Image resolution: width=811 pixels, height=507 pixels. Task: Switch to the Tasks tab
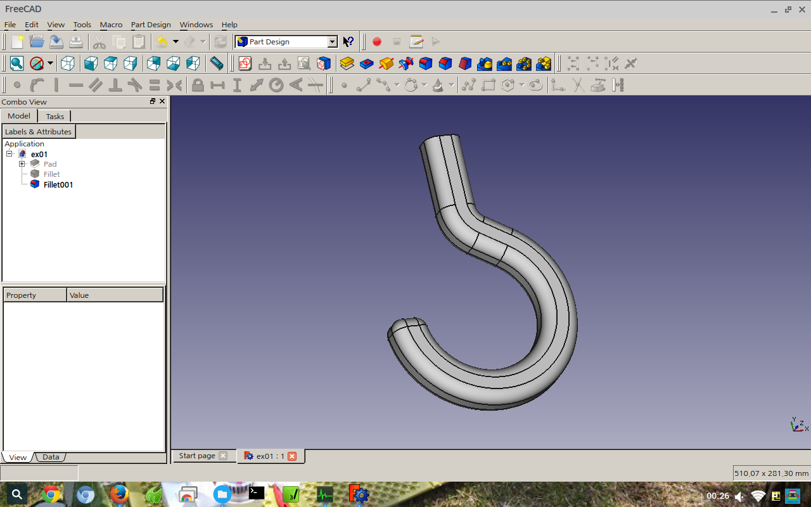54,116
